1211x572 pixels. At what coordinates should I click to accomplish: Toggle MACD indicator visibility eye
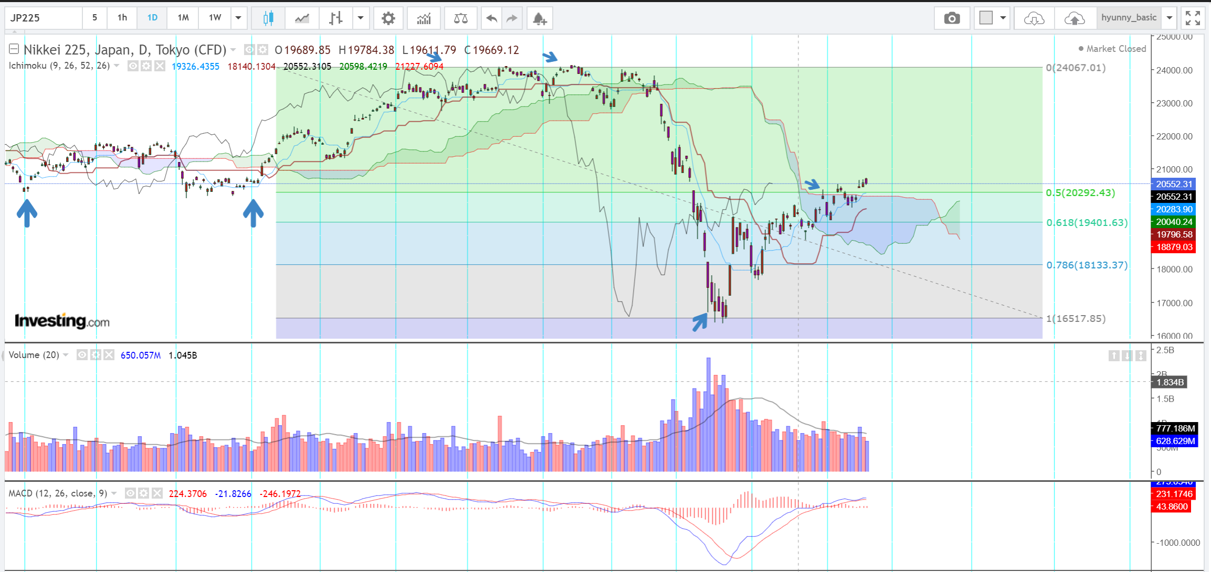(130, 493)
